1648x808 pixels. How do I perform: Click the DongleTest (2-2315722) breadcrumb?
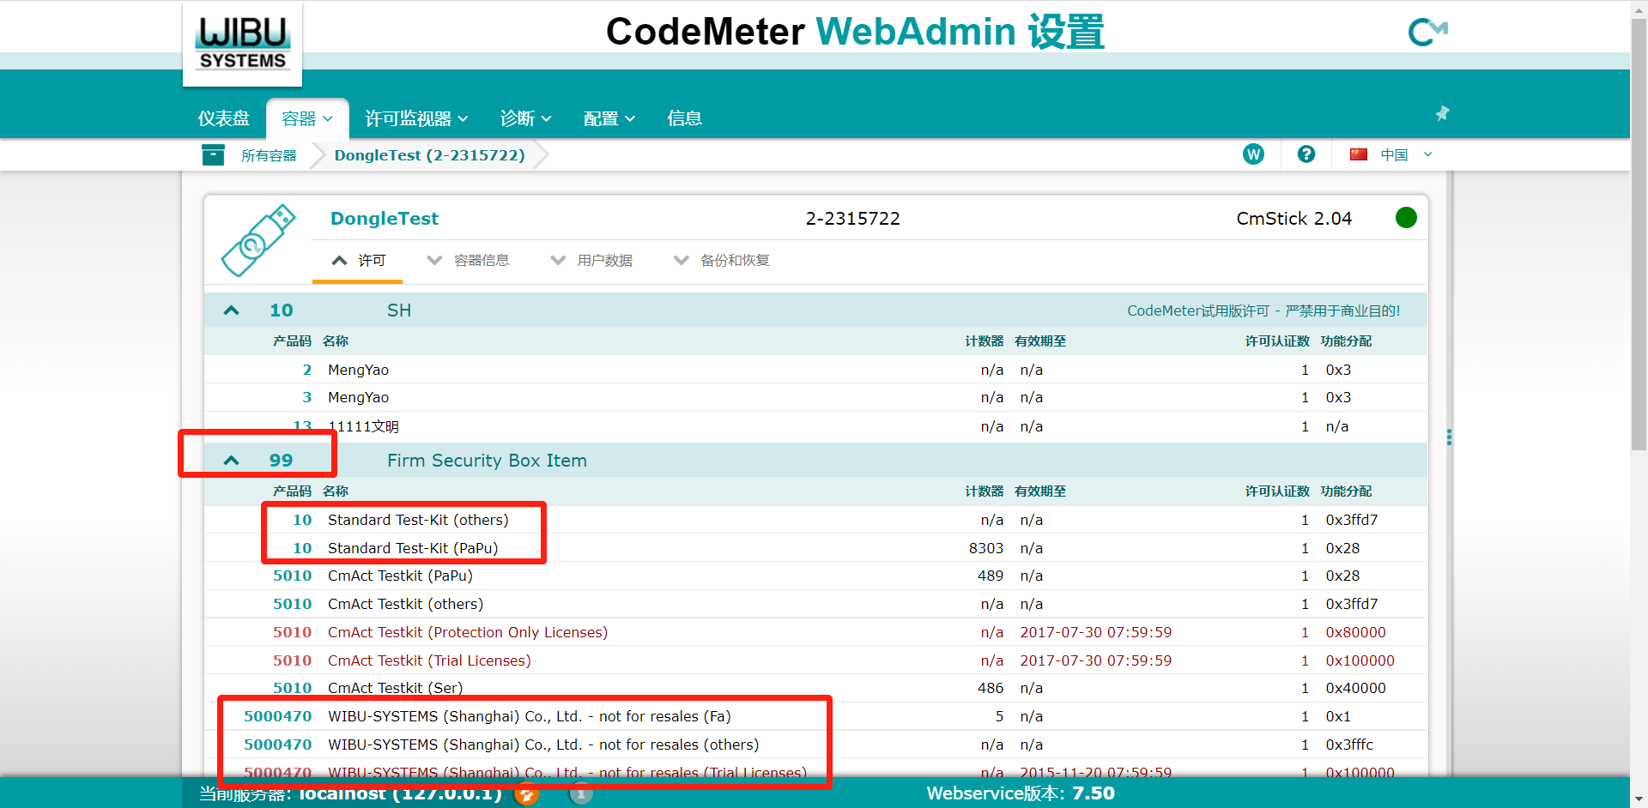coord(429,155)
